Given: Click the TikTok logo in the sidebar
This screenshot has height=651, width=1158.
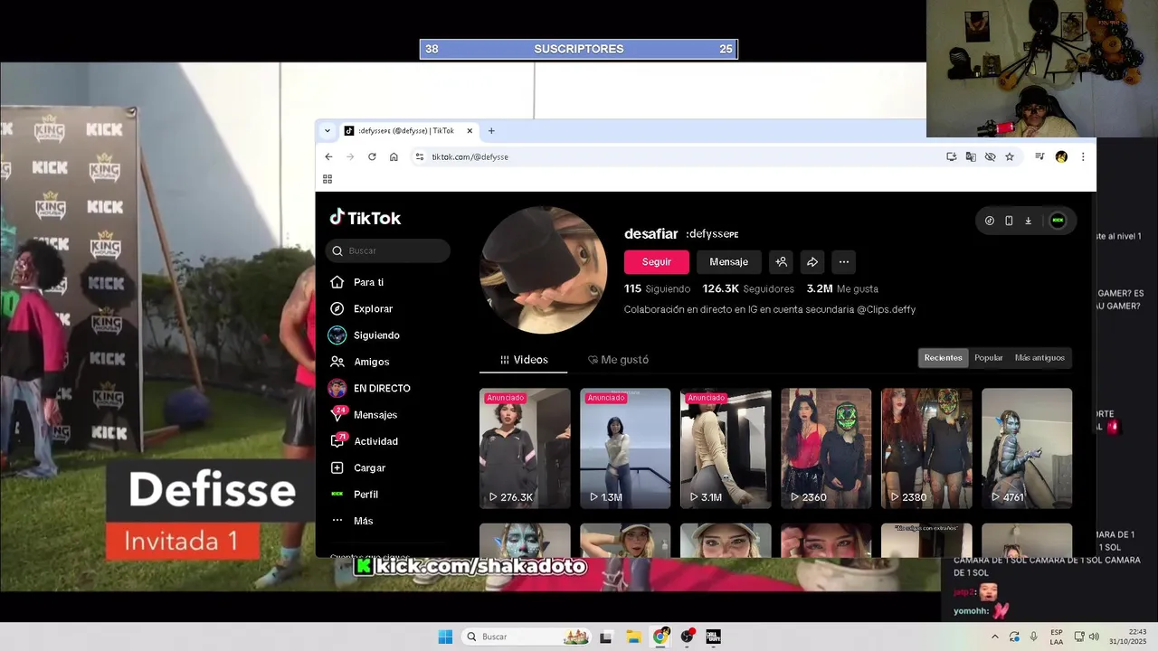Looking at the screenshot, I should [x=365, y=218].
